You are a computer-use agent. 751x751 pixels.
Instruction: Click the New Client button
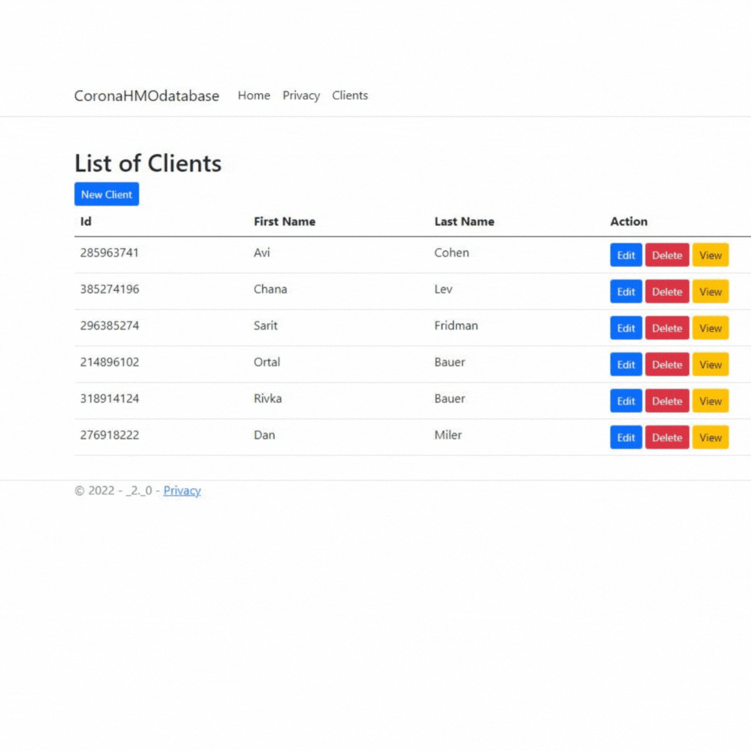click(x=106, y=194)
